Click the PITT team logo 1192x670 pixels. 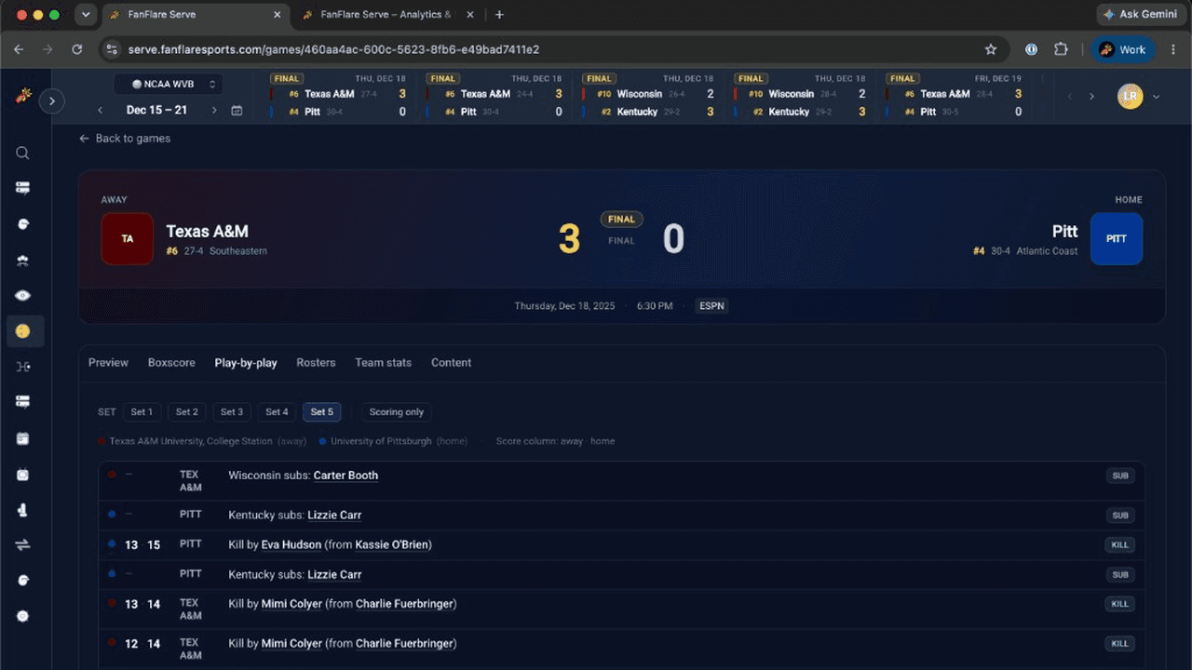tap(1117, 239)
